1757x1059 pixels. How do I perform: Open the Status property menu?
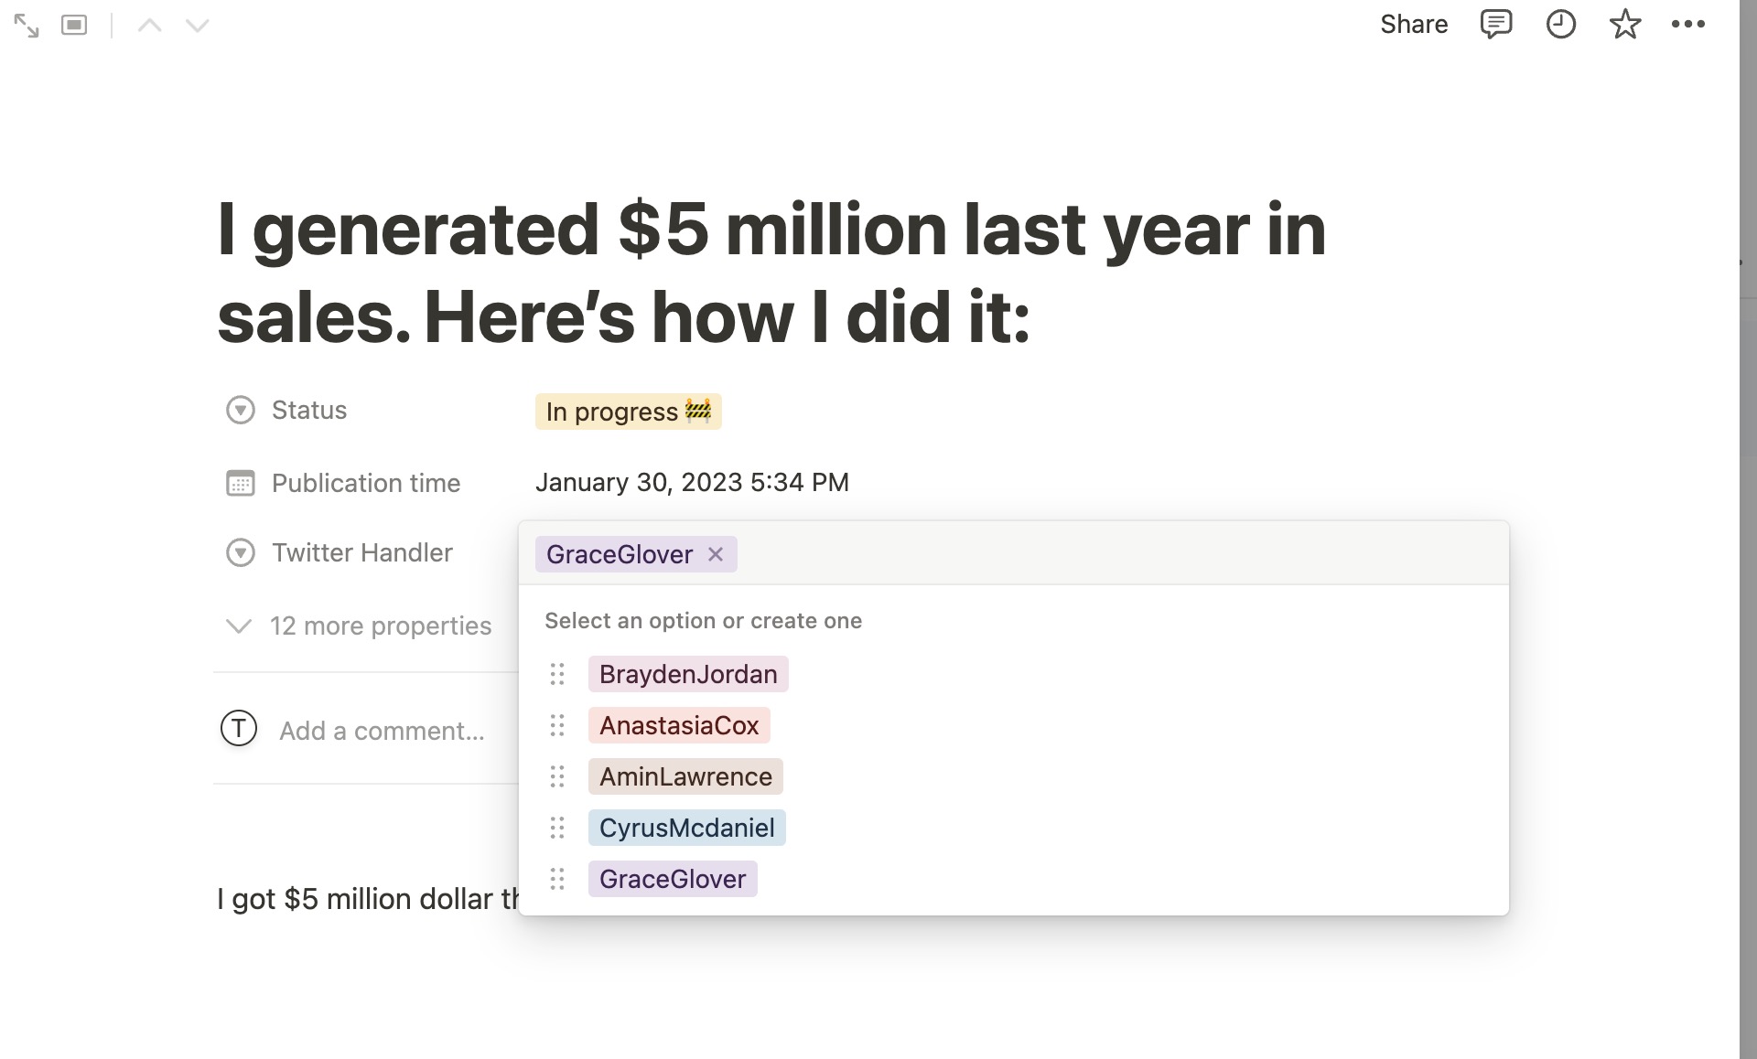(x=308, y=411)
